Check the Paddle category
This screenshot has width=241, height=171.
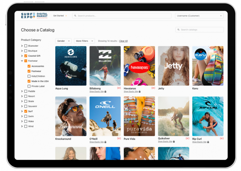coord(26,91)
